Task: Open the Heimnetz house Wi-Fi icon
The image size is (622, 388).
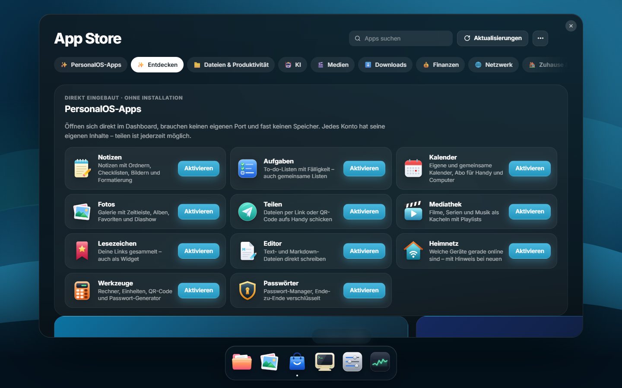Action: [x=413, y=251]
